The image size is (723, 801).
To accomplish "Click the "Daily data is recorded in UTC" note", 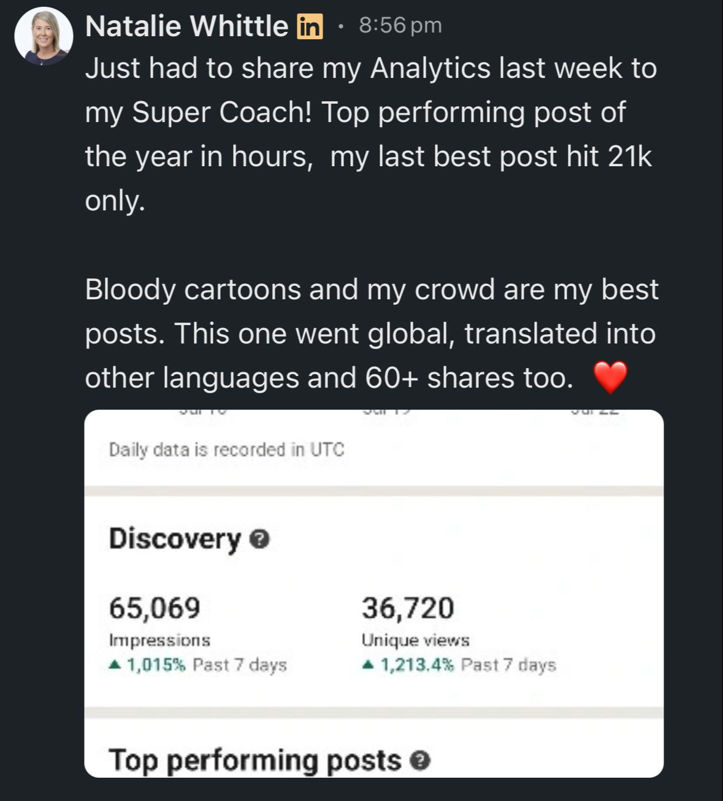I will tap(226, 450).
